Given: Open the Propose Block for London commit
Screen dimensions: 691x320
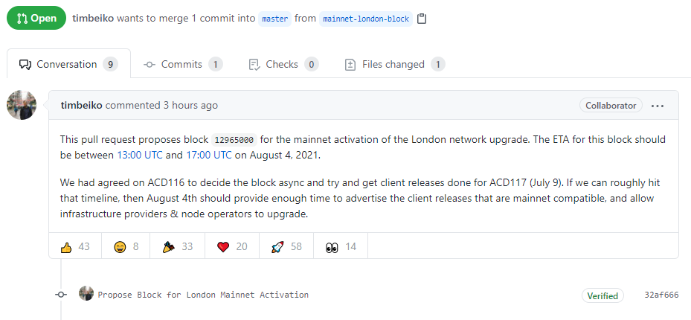Looking at the screenshot, I should tap(203, 295).
